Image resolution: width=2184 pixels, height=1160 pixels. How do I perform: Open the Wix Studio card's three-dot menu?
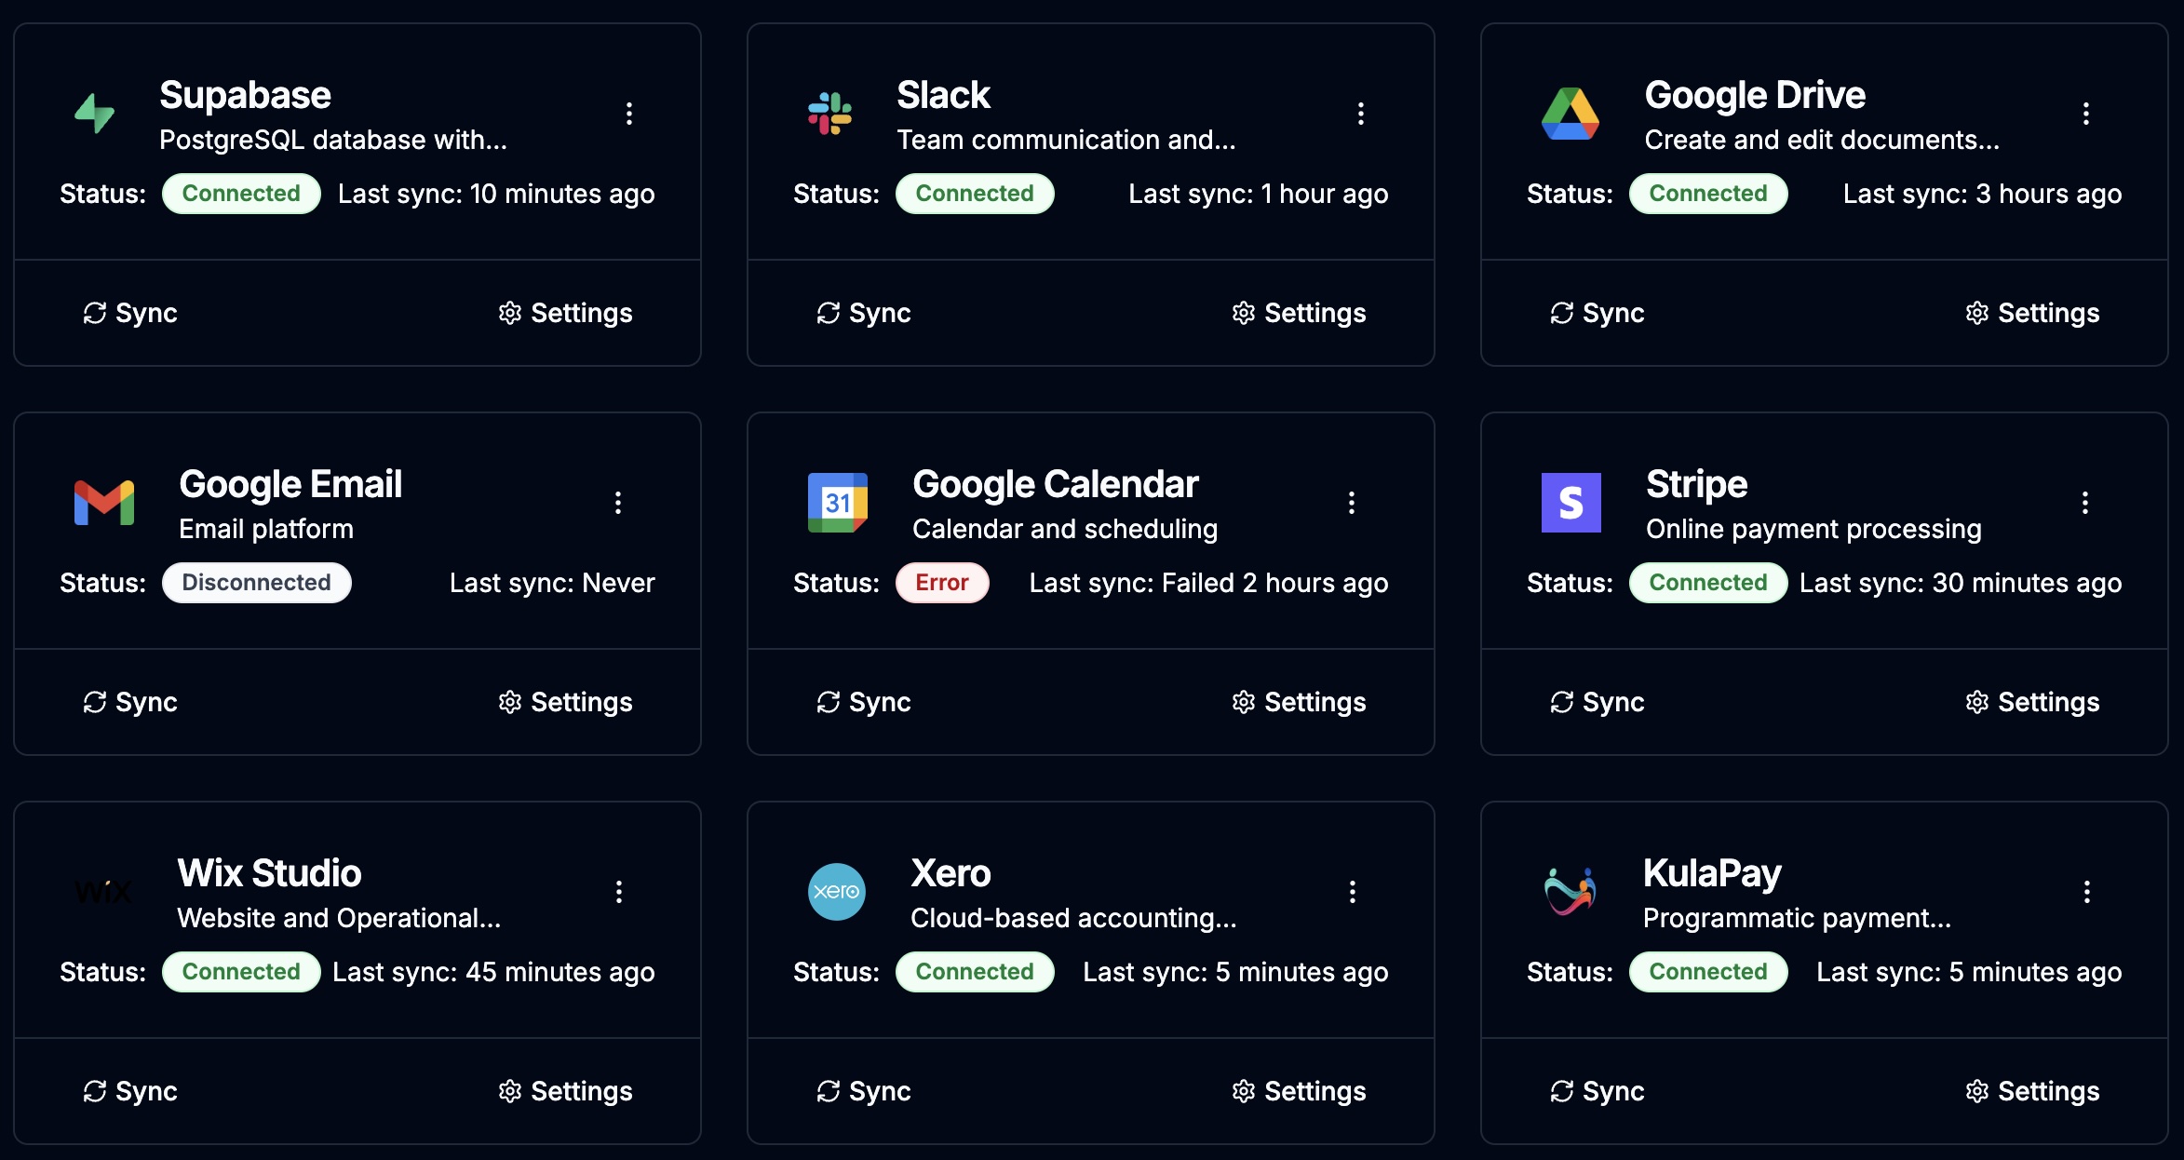point(619,892)
